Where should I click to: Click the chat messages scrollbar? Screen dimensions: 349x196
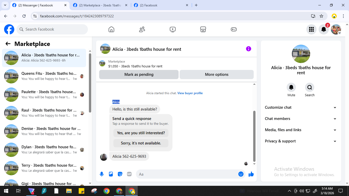[254, 136]
